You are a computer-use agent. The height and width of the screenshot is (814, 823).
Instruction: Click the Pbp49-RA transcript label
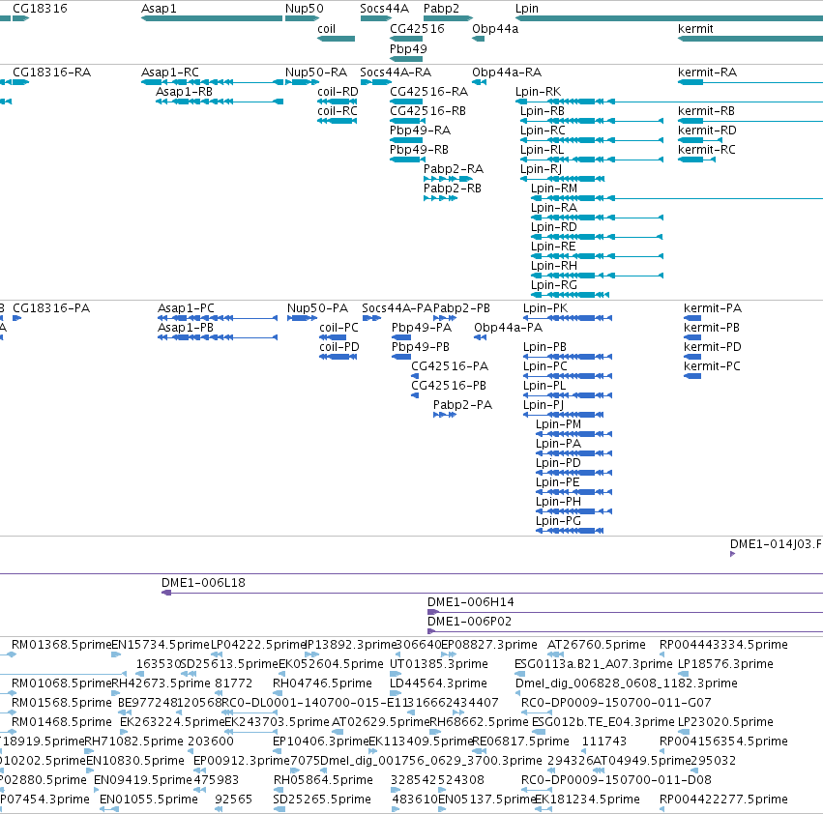coord(420,131)
